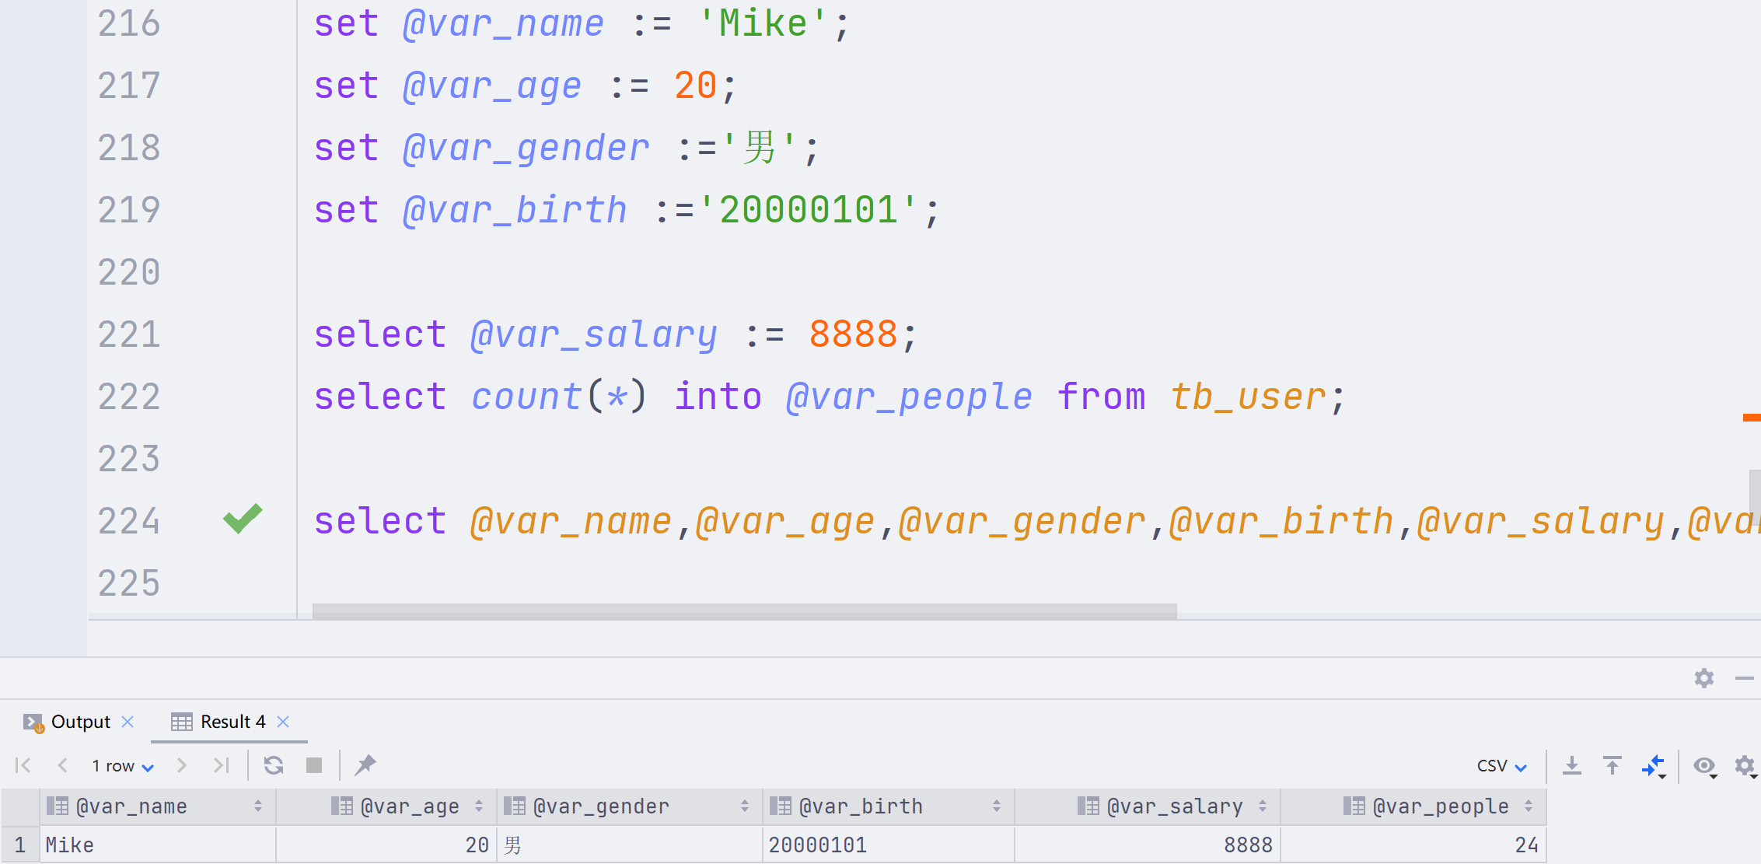The height and width of the screenshot is (864, 1761).
Task: Open the 1 row page size dropdown
Action: pyautogui.click(x=123, y=766)
